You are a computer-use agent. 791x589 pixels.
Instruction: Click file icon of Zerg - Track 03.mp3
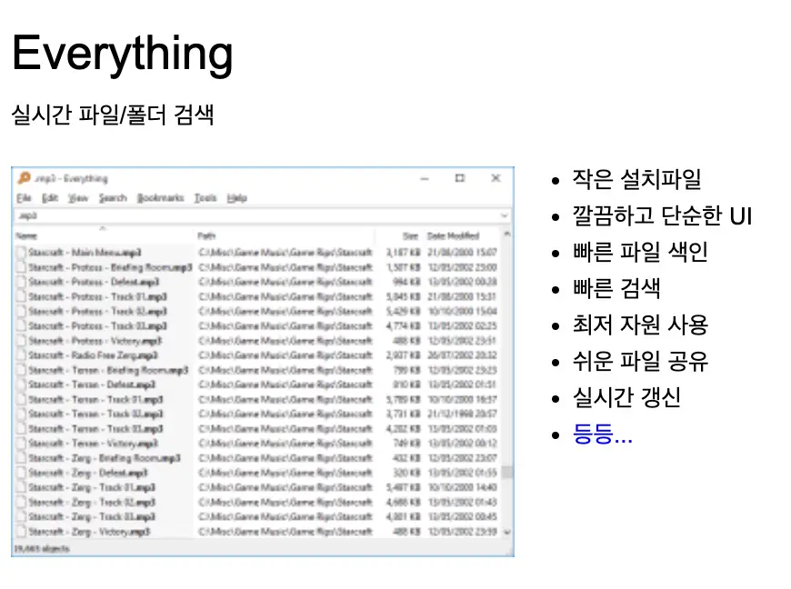point(21,517)
